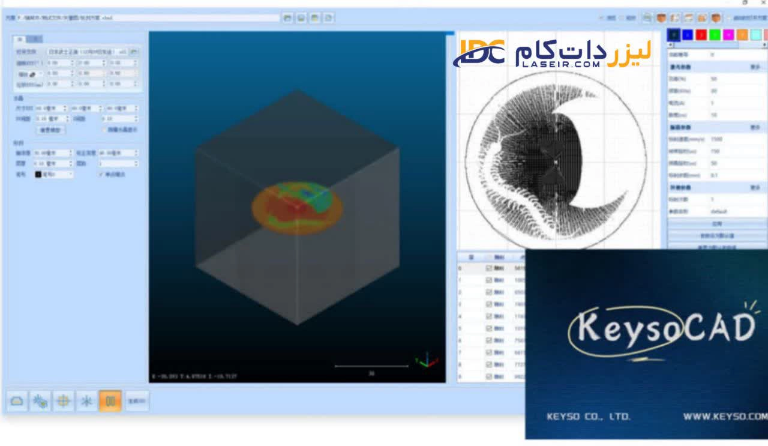
Task: Pick the green color swatch in the color row
Action: 715,34
